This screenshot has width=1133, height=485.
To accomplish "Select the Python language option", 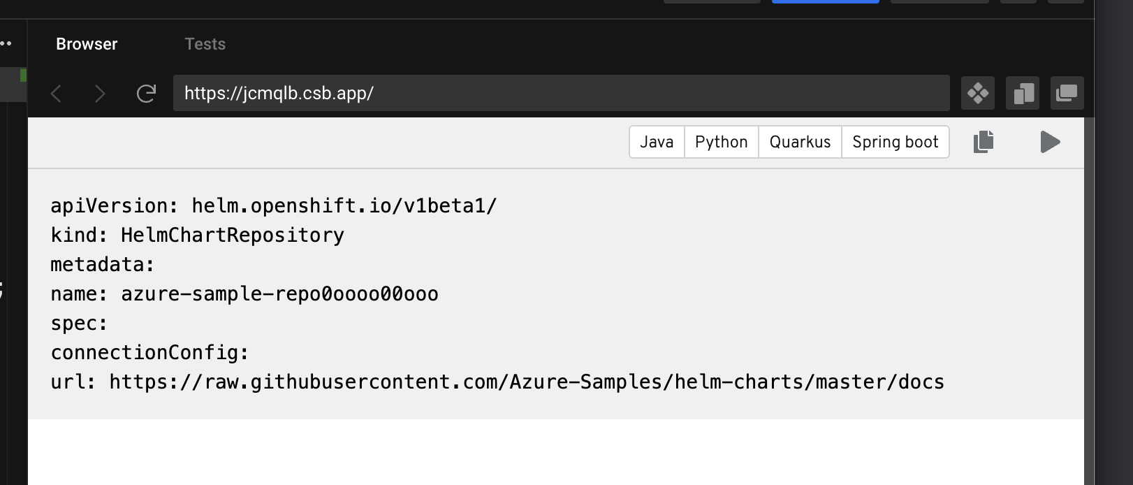I will [721, 142].
